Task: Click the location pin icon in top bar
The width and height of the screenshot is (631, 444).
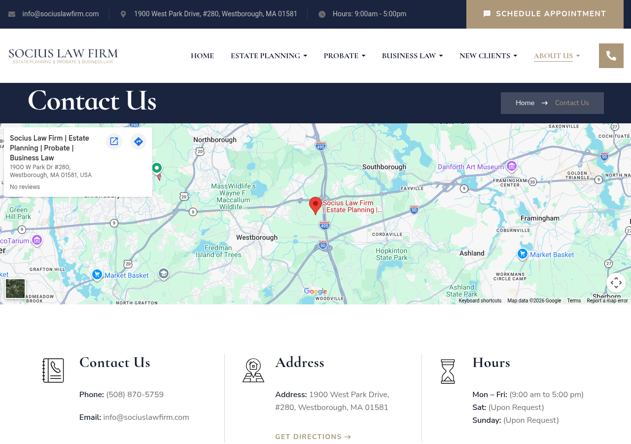Action: (123, 14)
